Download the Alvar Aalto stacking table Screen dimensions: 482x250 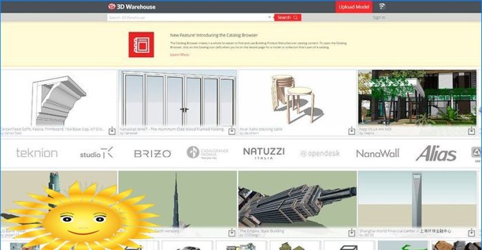[352, 131]
